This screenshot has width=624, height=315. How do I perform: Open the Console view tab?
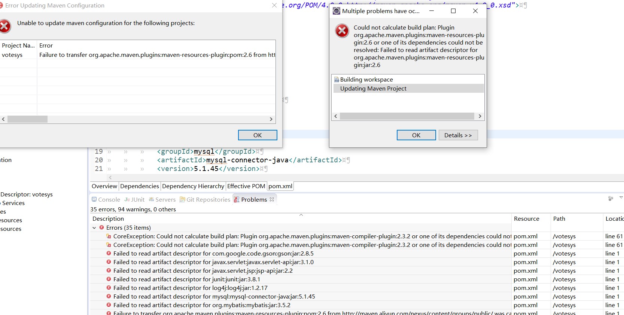click(106, 199)
